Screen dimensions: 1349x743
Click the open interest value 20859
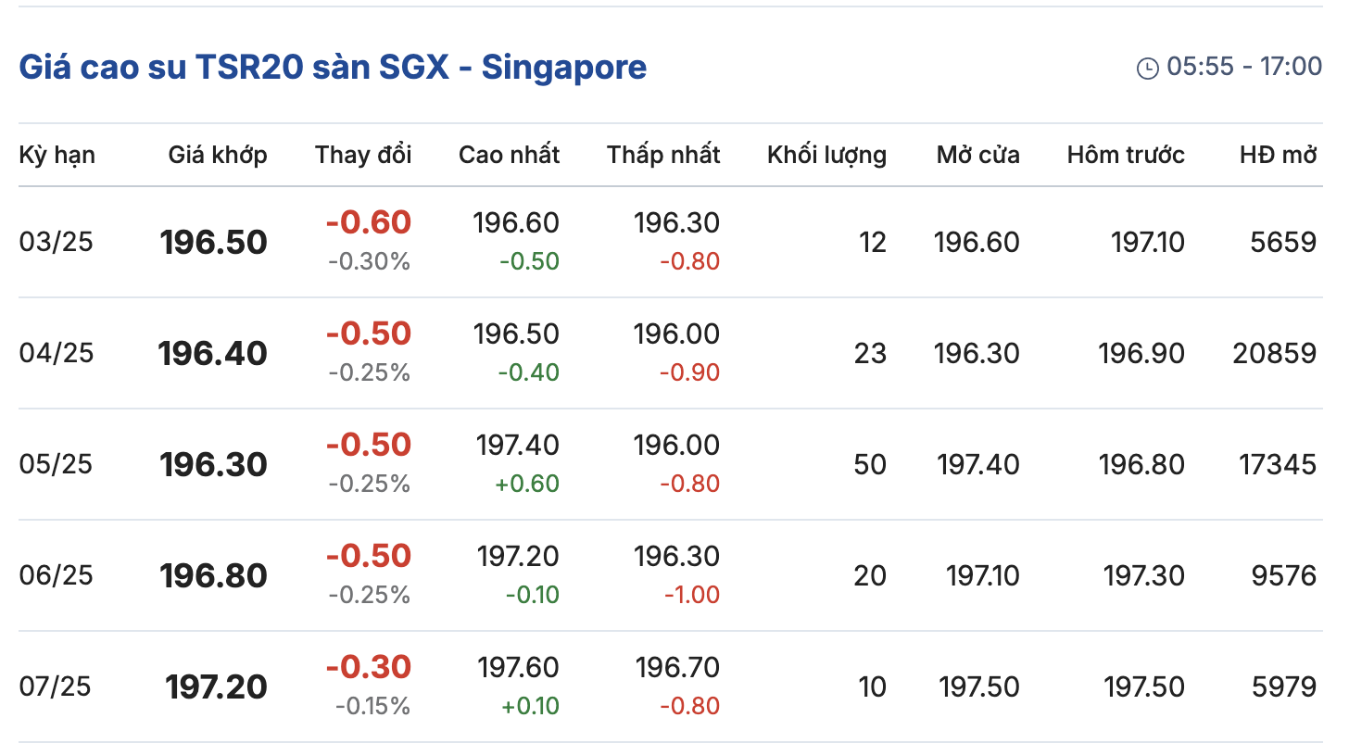[x=1274, y=353]
